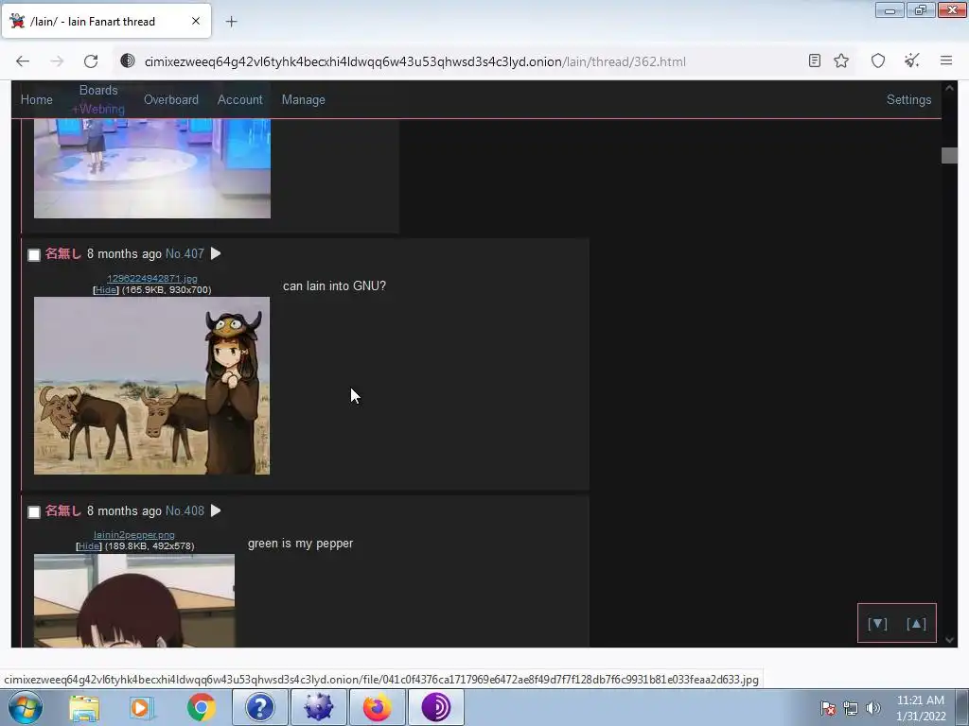Screen dimensions: 969x726
Task: Click the No.408 post number link
Action: tap(185, 510)
